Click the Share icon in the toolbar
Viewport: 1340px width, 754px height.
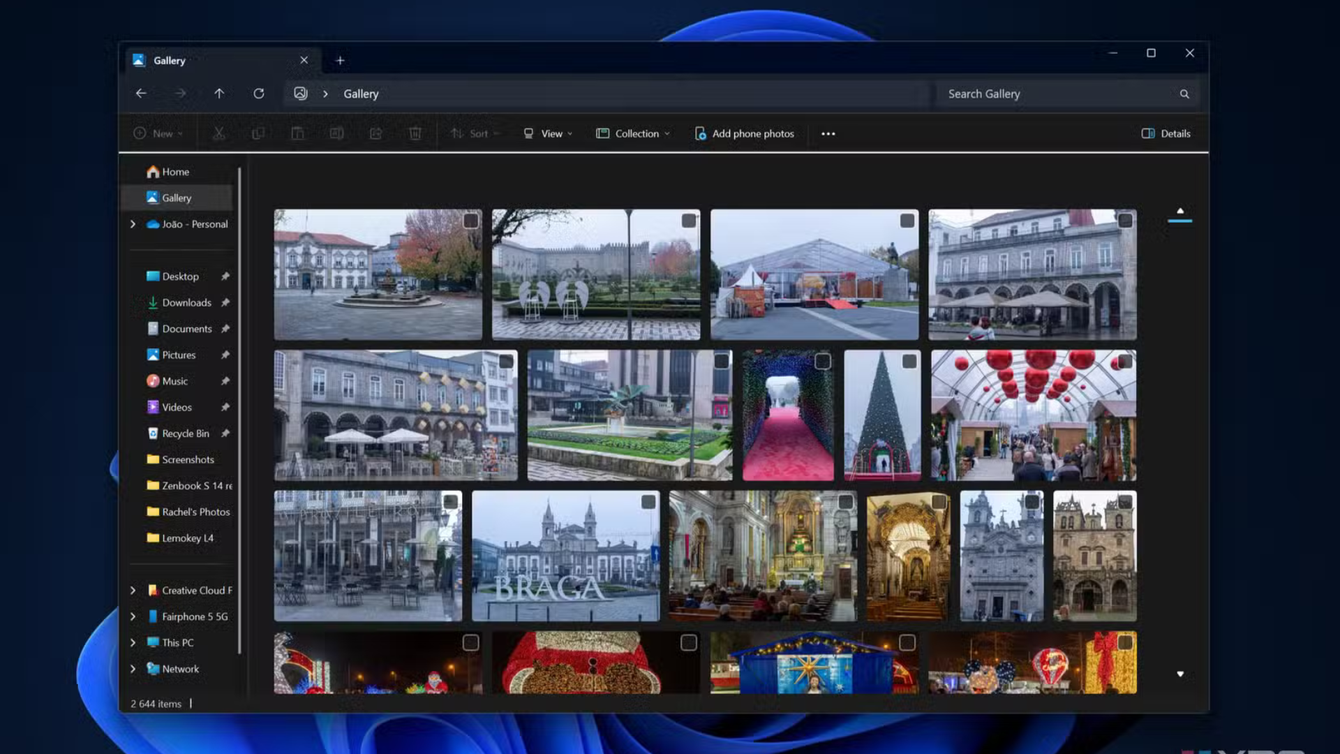(376, 133)
